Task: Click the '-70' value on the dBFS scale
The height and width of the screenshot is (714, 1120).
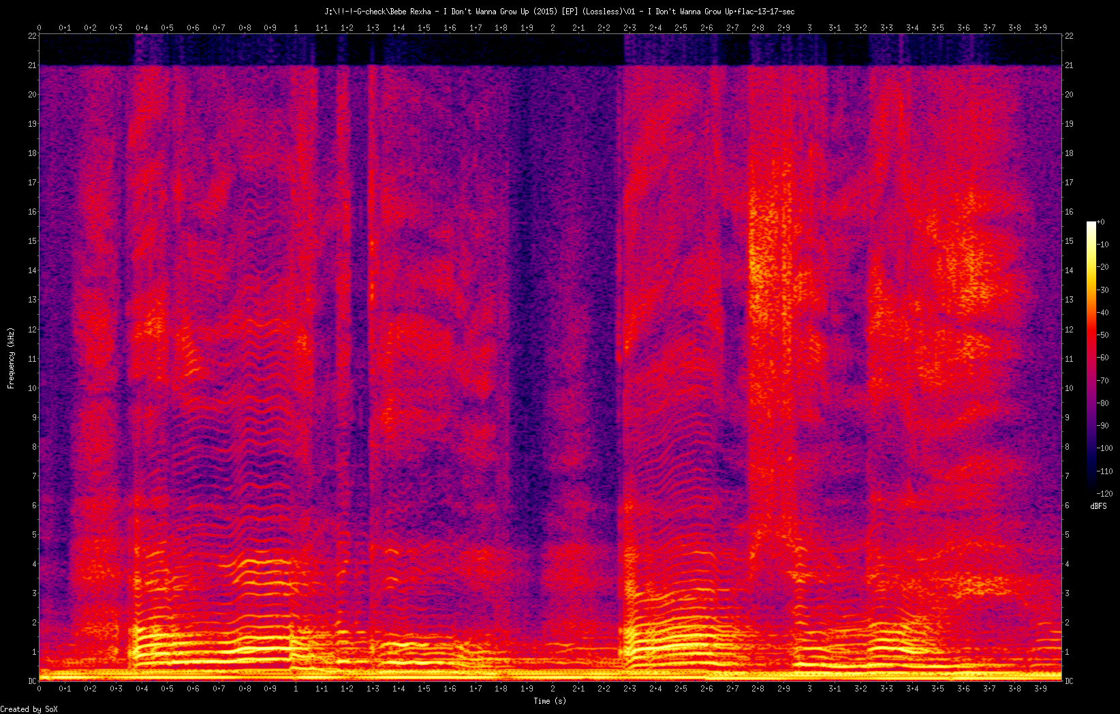Action: (x=1104, y=381)
